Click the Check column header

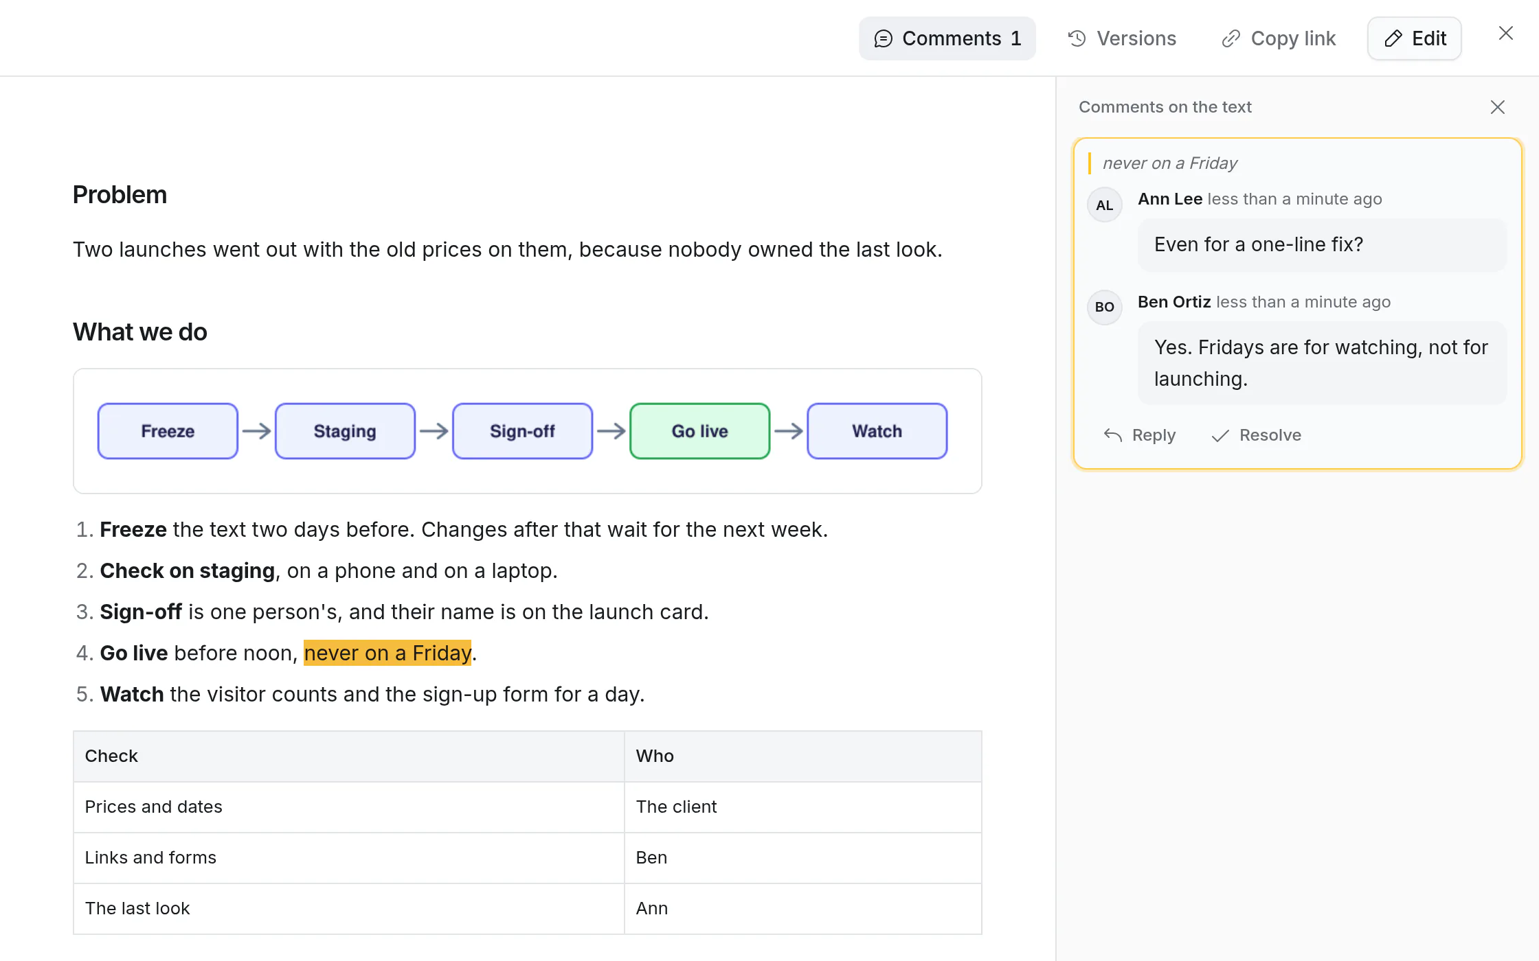click(x=349, y=756)
